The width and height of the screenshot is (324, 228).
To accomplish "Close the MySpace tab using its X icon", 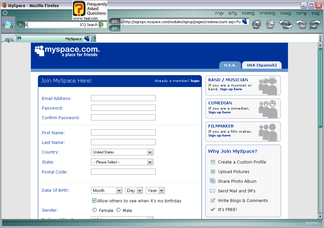I will pyautogui.click(x=19, y=39).
